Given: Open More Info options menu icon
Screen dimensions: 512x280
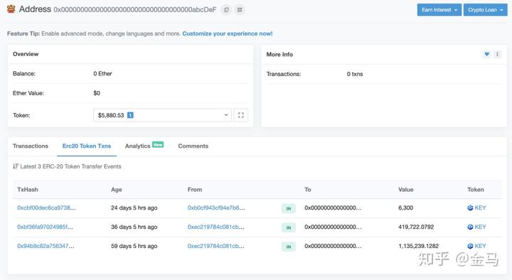Looking at the screenshot, I should tap(497, 54).
